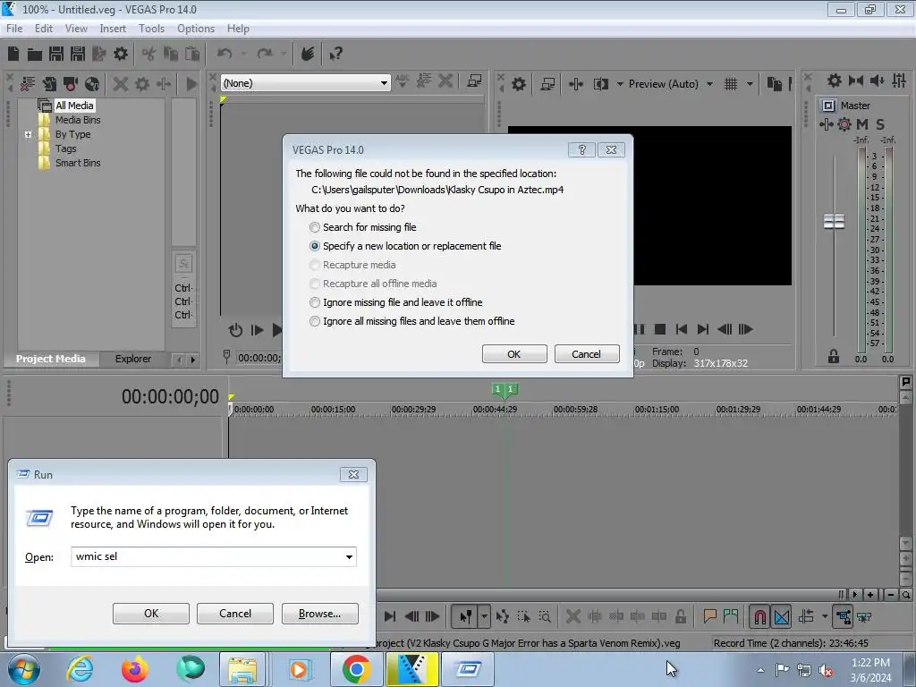Activate the What's This help pointer

336,55
